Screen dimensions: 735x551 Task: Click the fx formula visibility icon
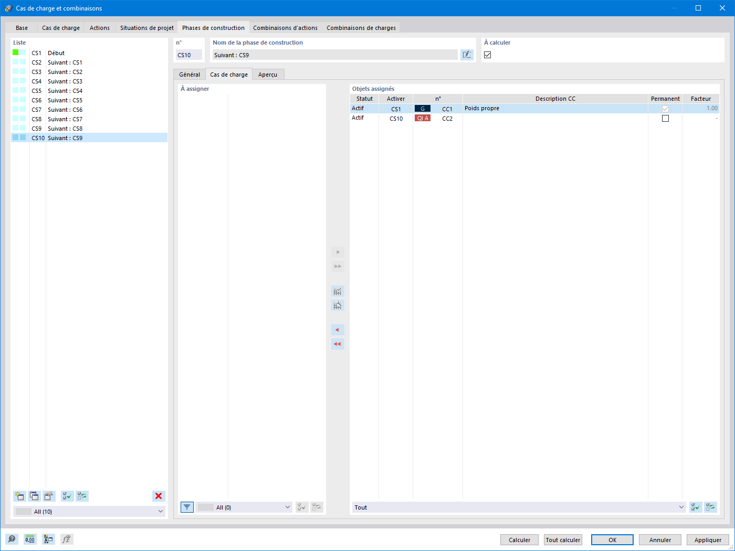click(x=67, y=539)
